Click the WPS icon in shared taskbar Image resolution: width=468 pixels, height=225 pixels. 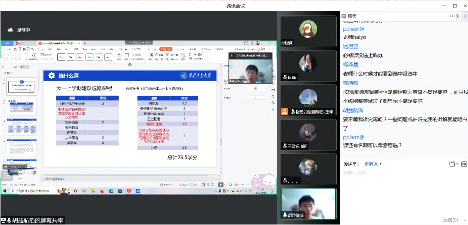129,191
